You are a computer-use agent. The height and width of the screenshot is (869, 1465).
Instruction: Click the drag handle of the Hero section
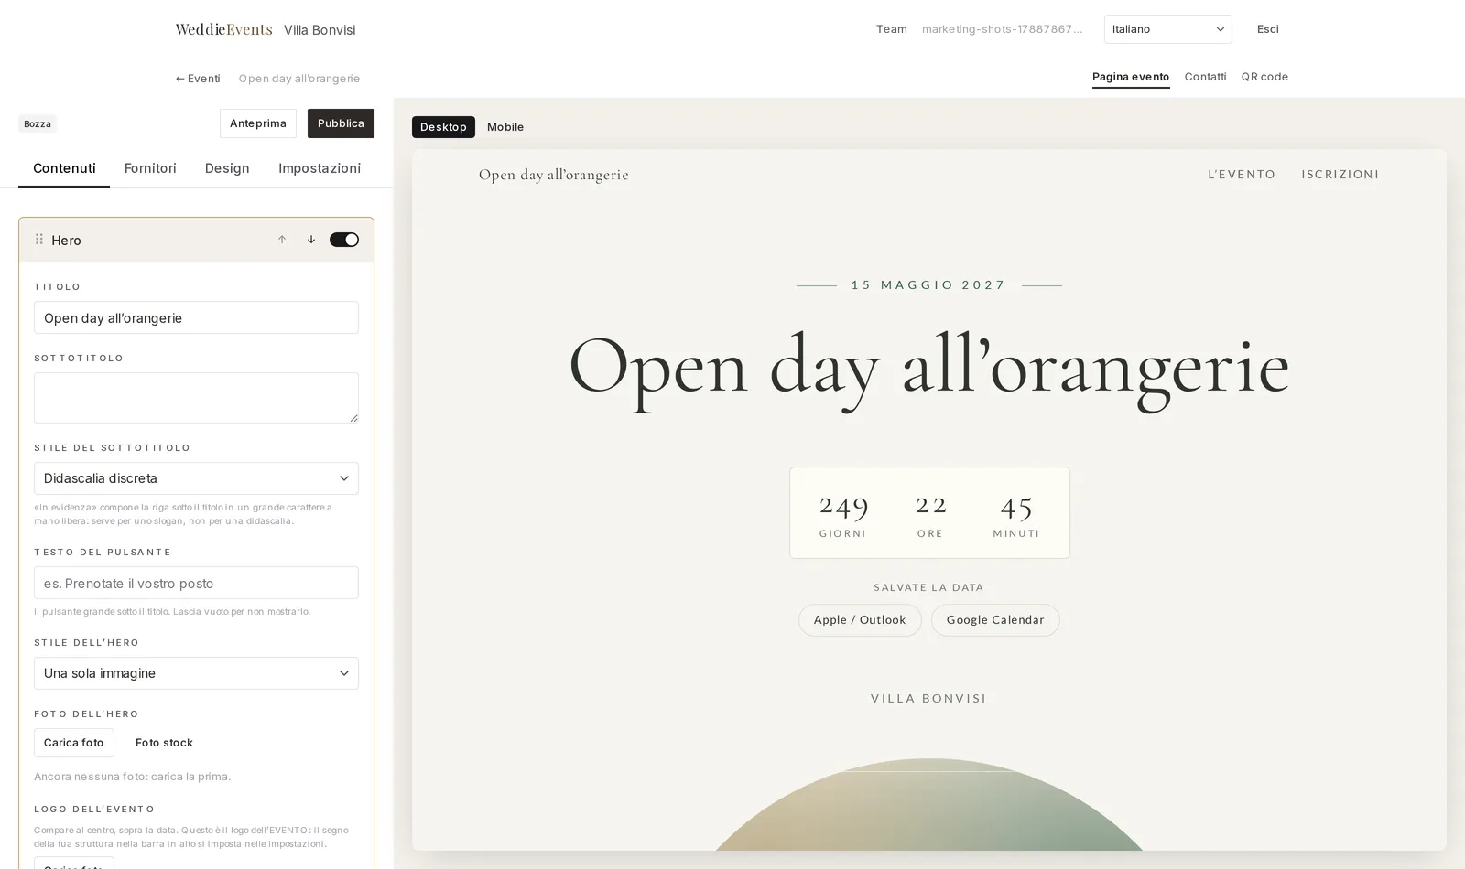pyautogui.click(x=39, y=240)
